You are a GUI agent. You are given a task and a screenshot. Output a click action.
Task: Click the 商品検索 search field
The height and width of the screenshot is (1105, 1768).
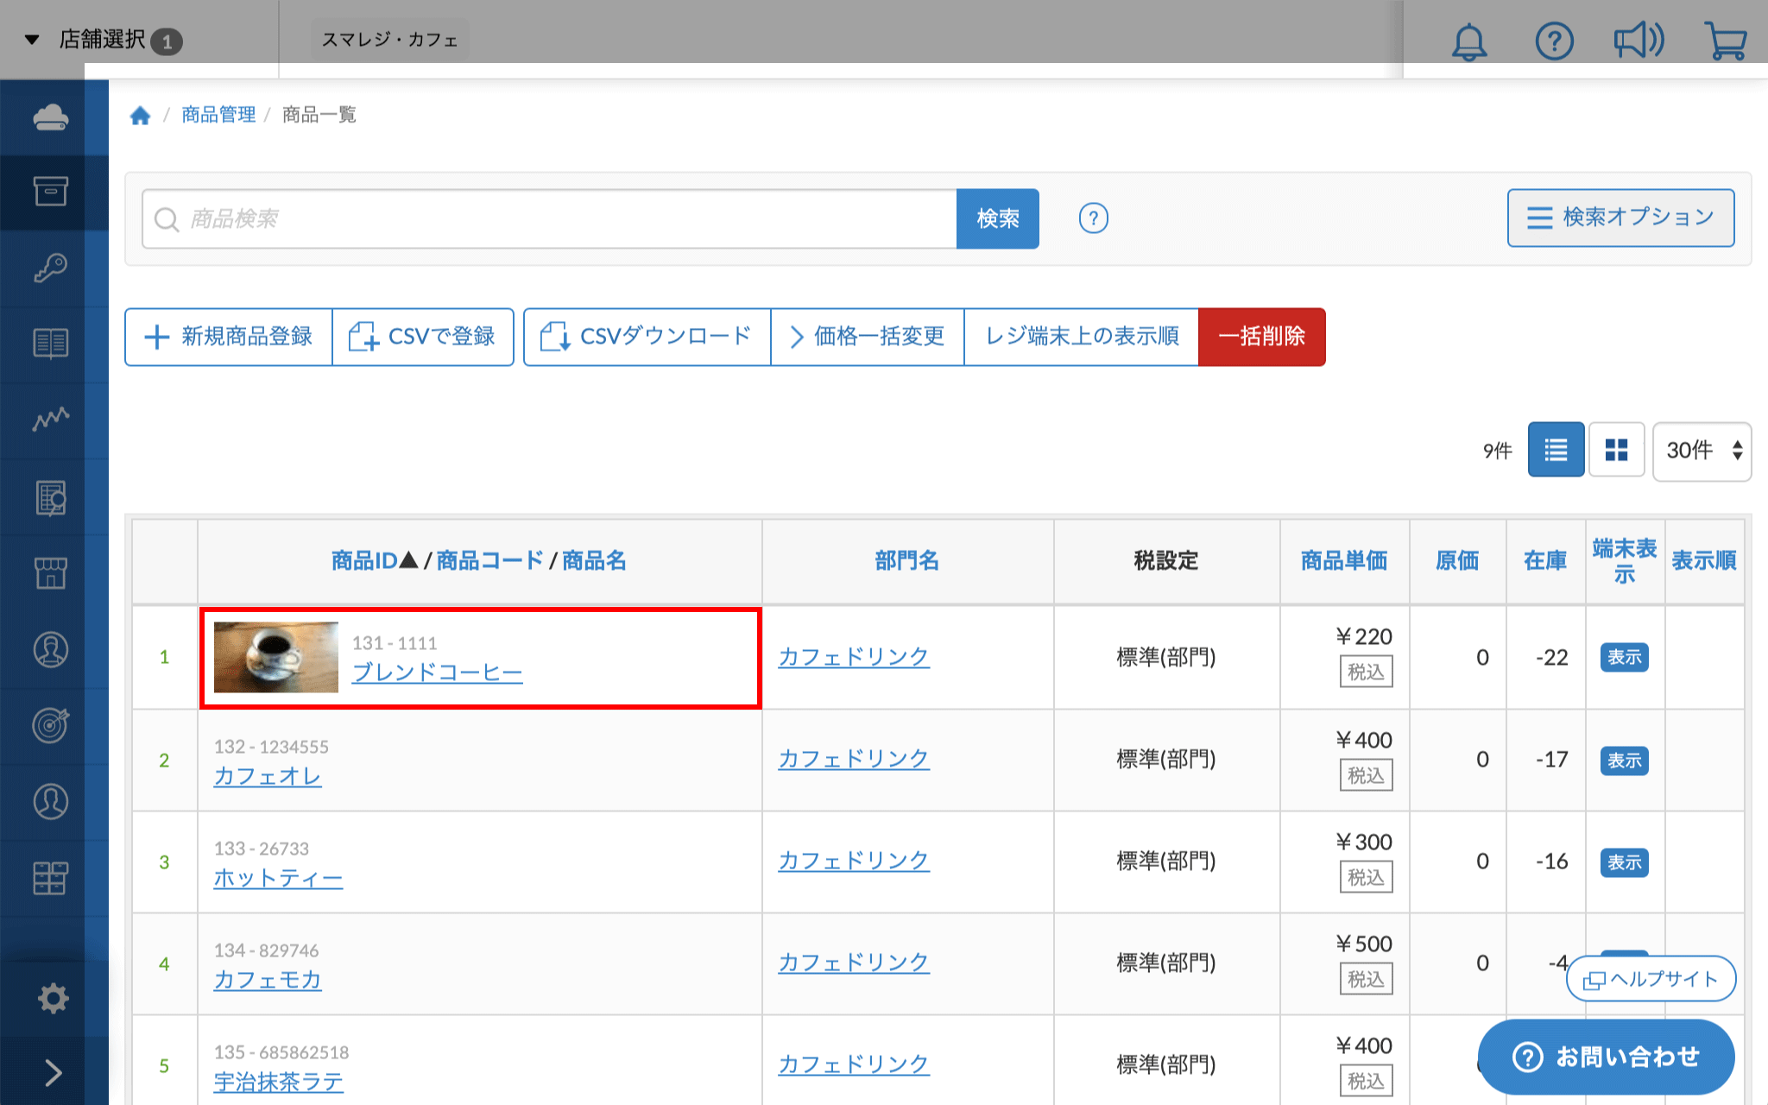click(x=552, y=219)
